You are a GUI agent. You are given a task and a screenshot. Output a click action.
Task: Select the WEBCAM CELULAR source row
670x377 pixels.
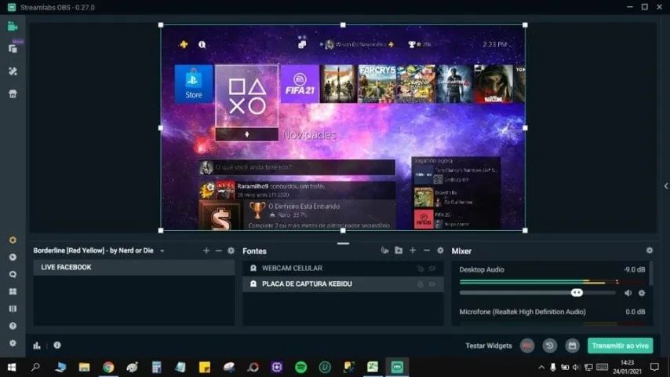[343, 269]
